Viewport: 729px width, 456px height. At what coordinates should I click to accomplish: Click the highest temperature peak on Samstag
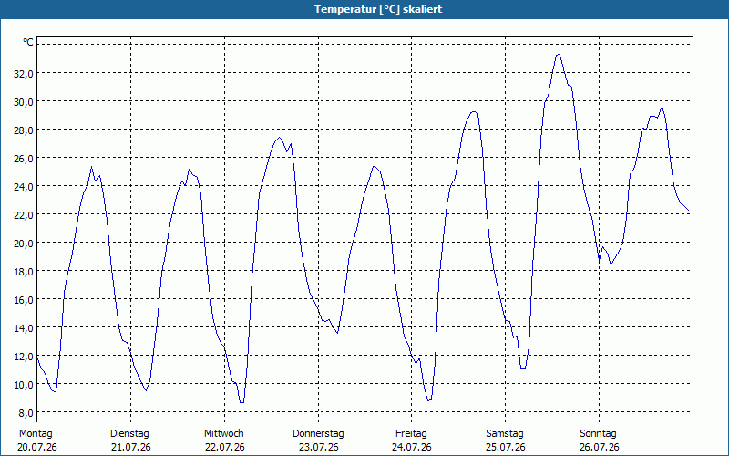[x=559, y=55]
